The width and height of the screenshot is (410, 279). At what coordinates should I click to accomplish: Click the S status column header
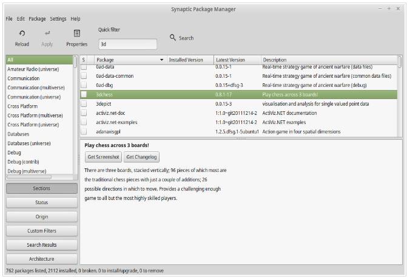click(84, 60)
